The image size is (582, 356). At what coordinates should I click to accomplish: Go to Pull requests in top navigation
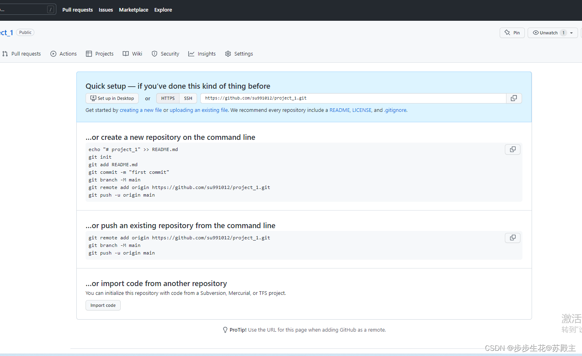tap(78, 10)
